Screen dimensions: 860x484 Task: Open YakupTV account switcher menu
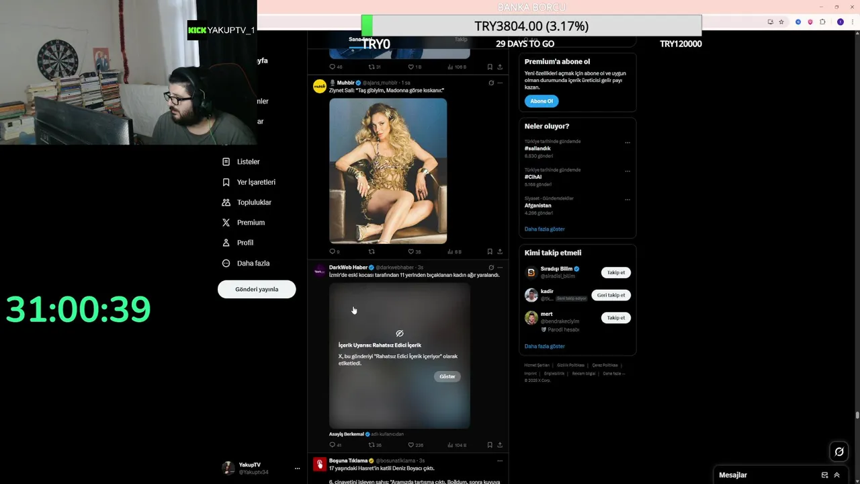pos(297,469)
